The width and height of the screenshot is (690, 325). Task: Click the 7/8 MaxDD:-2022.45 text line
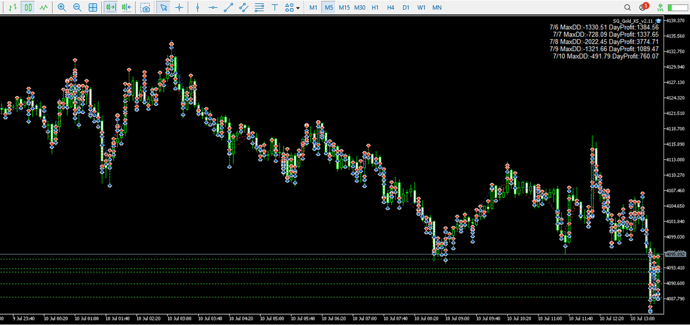pyautogui.click(x=604, y=41)
